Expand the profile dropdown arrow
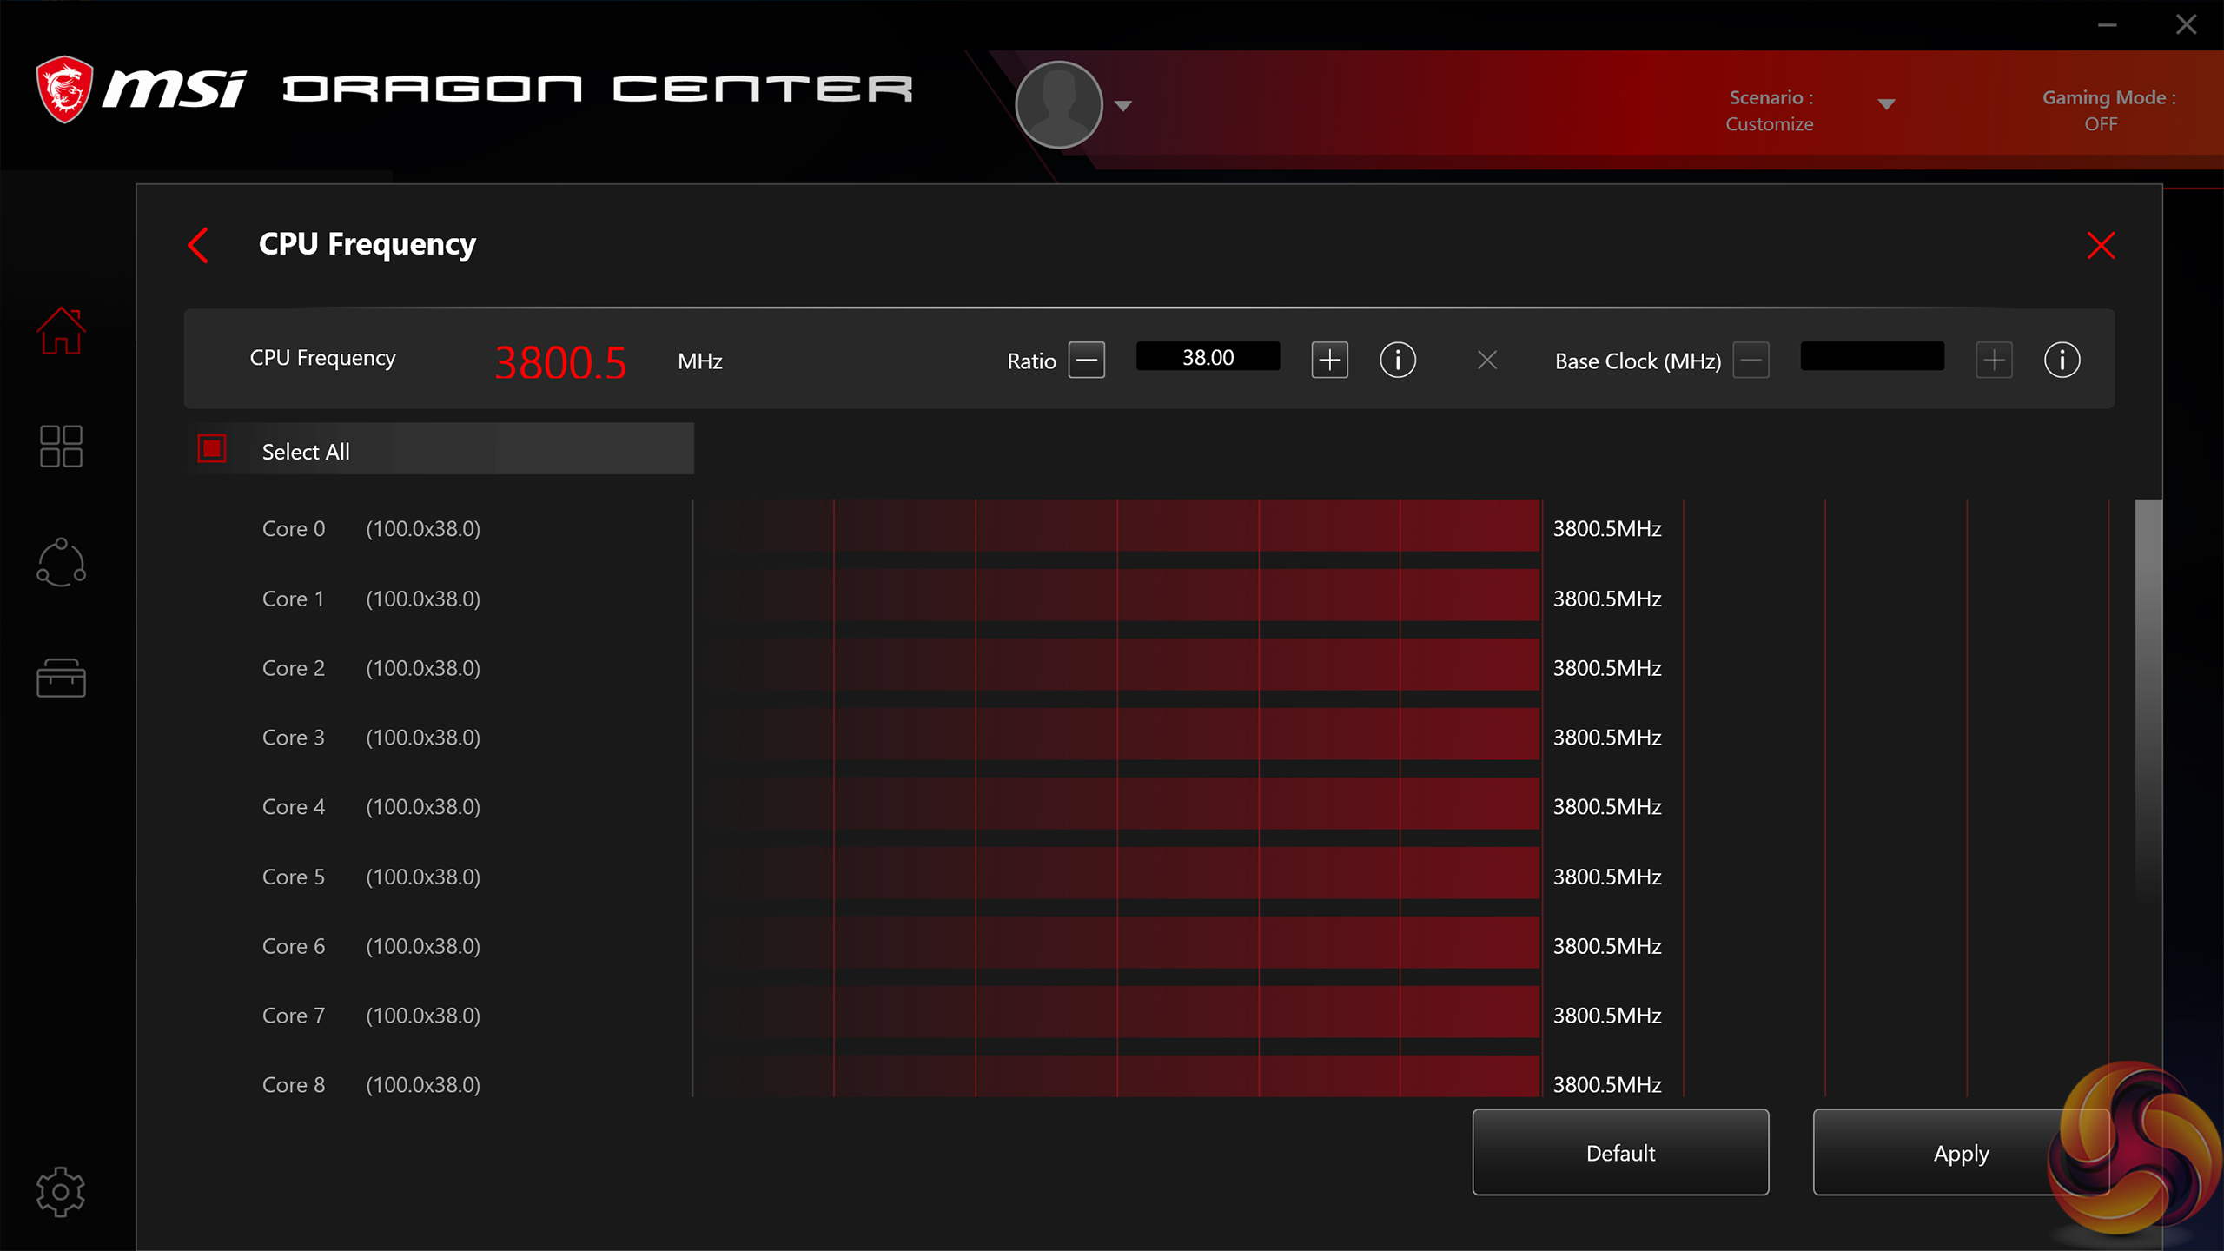Screen dimensions: 2224x1251 pyautogui.click(x=1123, y=106)
